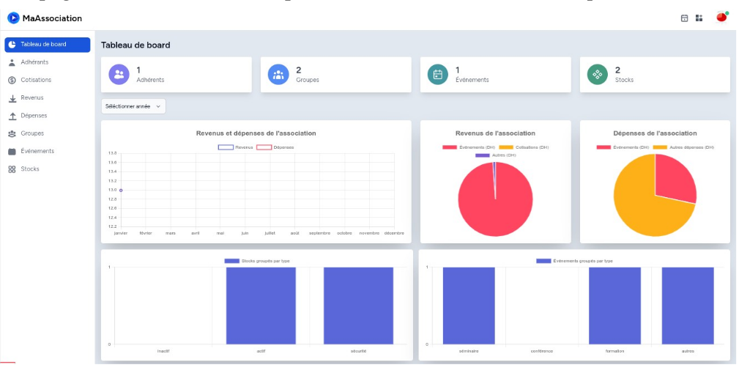Click the Cotisations dollar icon in sidebar

[x=12, y=80]
